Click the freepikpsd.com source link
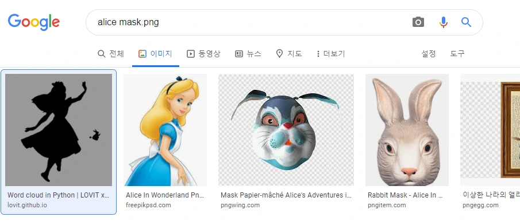Viewport: 520px width, 221px height. click(148, 205)
